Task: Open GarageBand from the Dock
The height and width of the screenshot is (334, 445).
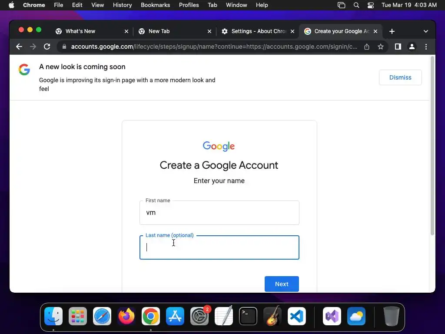Action: click(272, 316)
